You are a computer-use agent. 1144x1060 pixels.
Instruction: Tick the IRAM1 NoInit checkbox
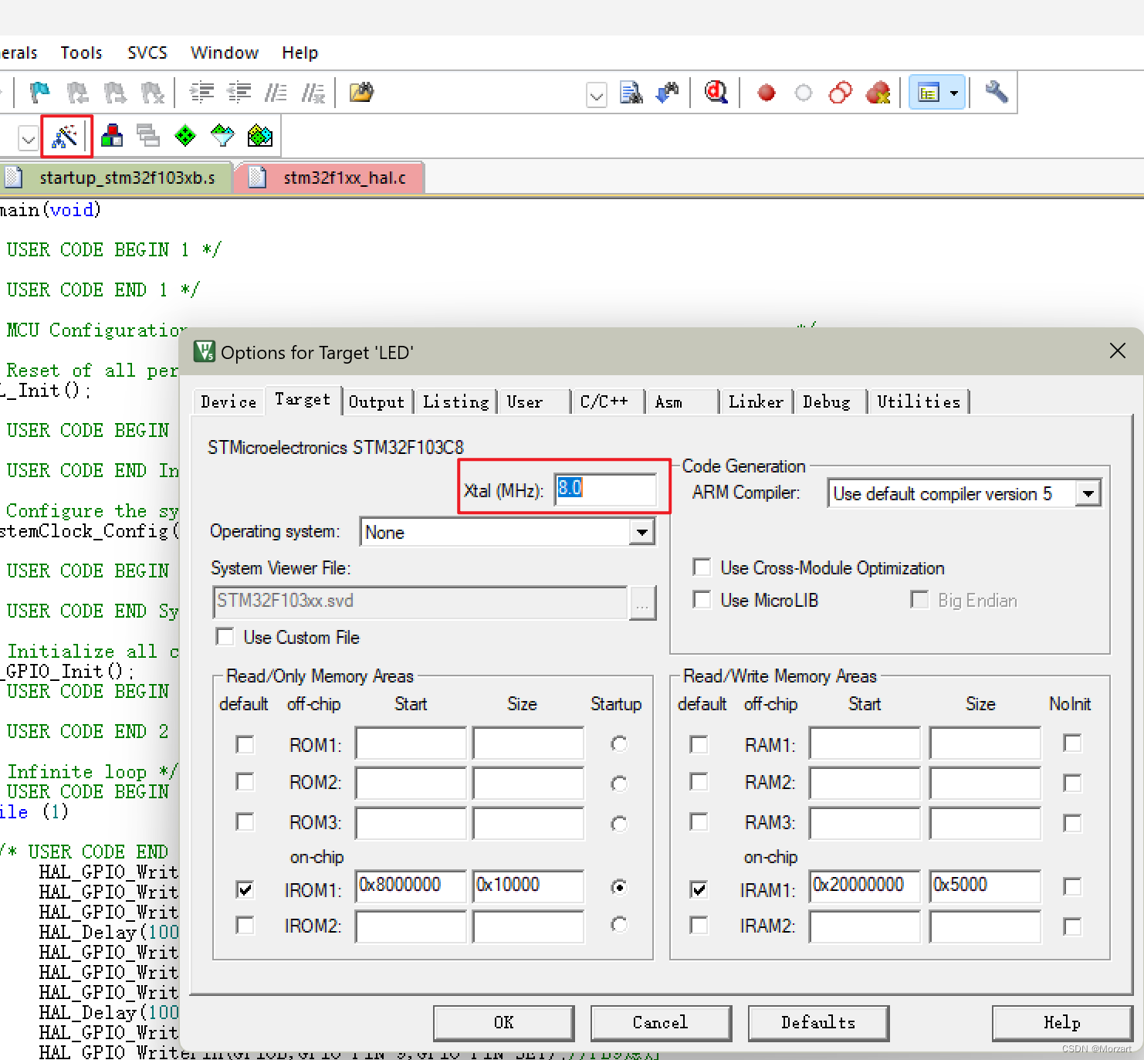(x=1072, y=886)
